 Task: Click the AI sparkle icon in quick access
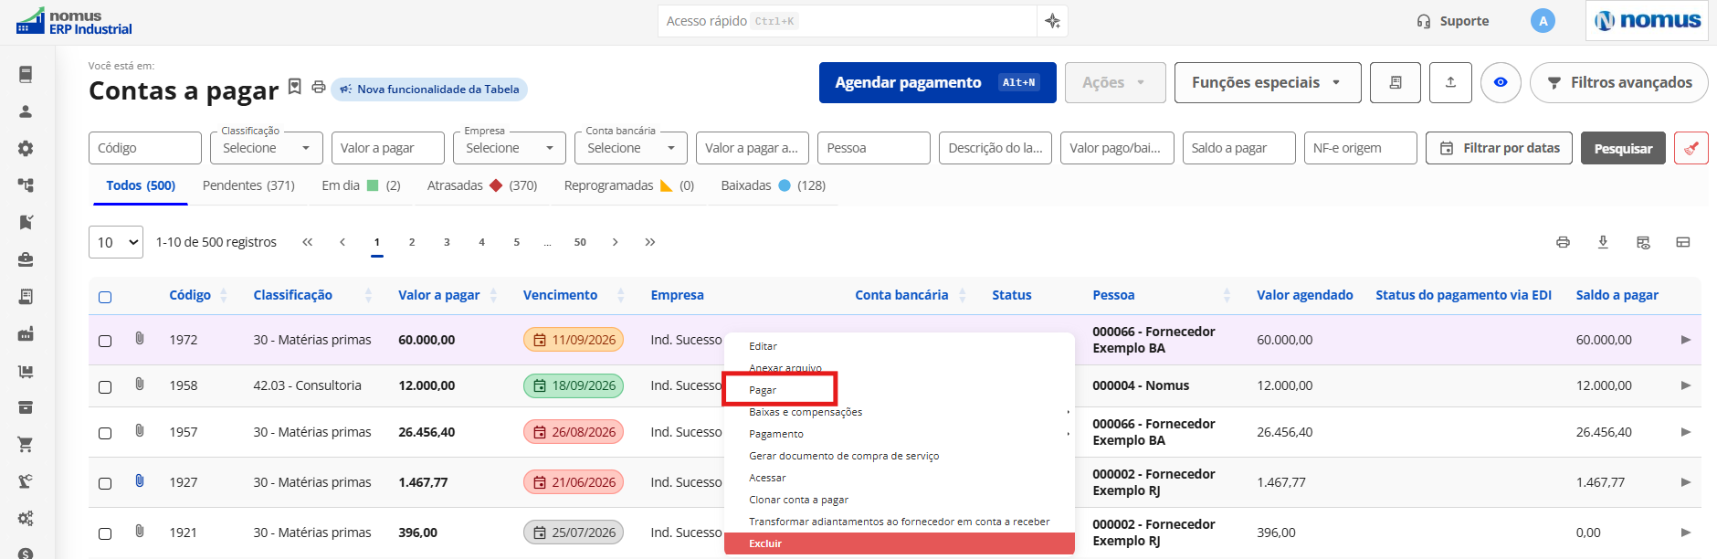1052,21
